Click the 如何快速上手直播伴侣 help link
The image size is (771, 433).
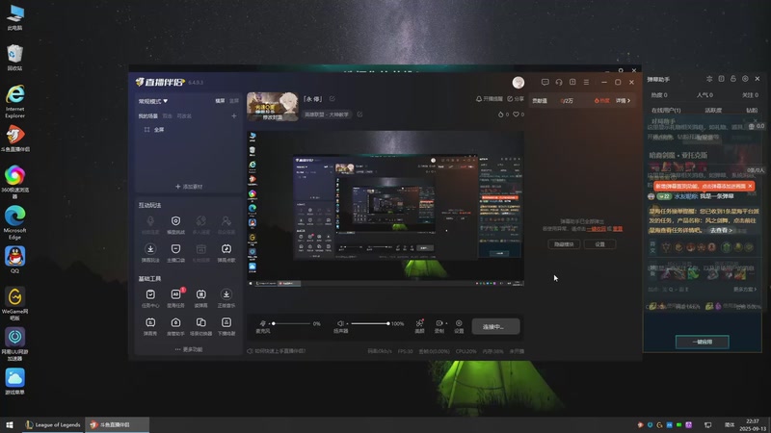coord(277,351)
